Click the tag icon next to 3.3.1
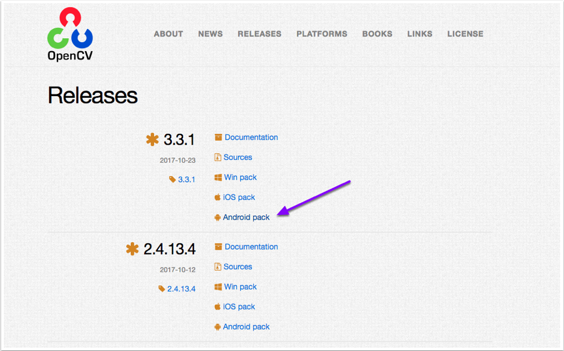The height and width of the screenshot is (351, 564). click(x=173, y=179)
